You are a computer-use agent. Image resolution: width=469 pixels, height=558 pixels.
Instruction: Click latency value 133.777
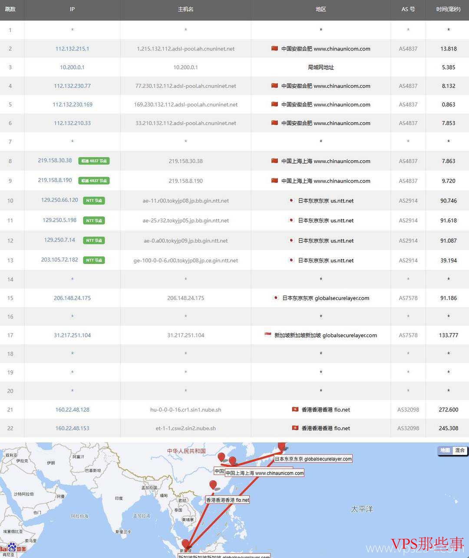448,335
